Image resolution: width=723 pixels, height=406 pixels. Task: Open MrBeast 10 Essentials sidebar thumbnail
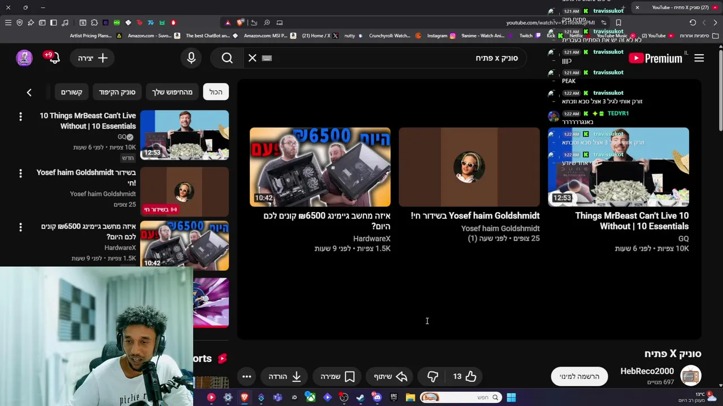pos(184,135)
